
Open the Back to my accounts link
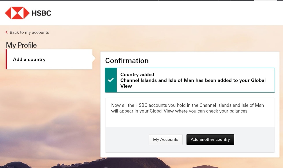(29, 32)
